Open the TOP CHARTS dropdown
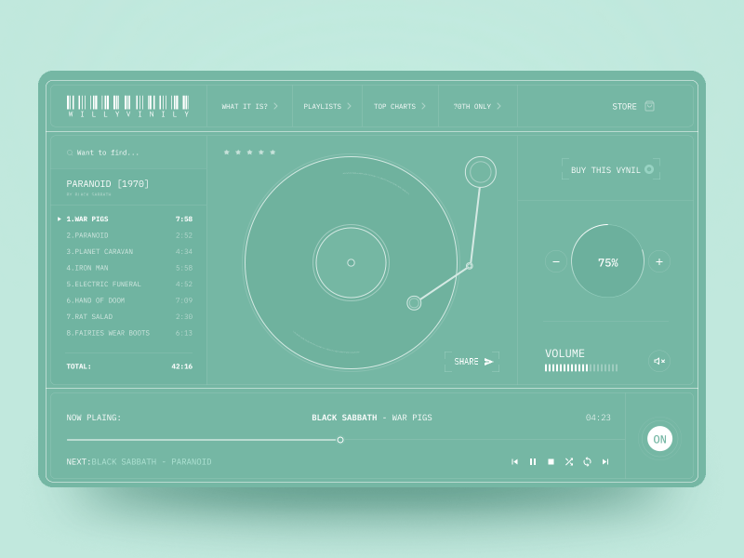 (x=398, y=105)
